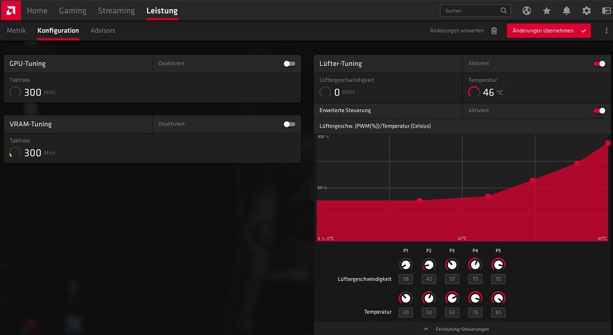Click P3 temperature value 63
This screenshot has height=335, width=613.
click(452, 312)
